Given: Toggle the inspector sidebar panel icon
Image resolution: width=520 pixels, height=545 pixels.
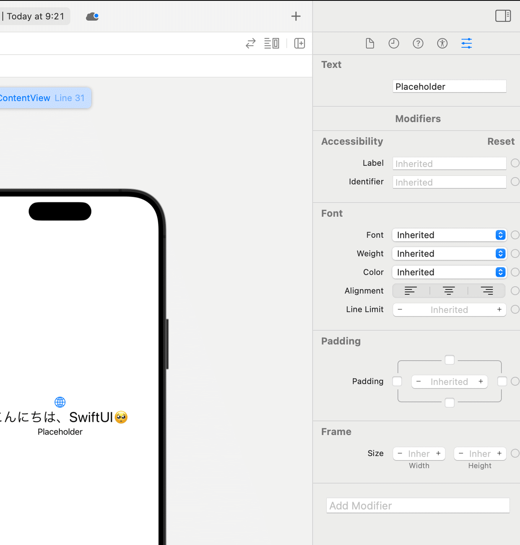Looking at the screenshot, I should [x=503, y=16].
